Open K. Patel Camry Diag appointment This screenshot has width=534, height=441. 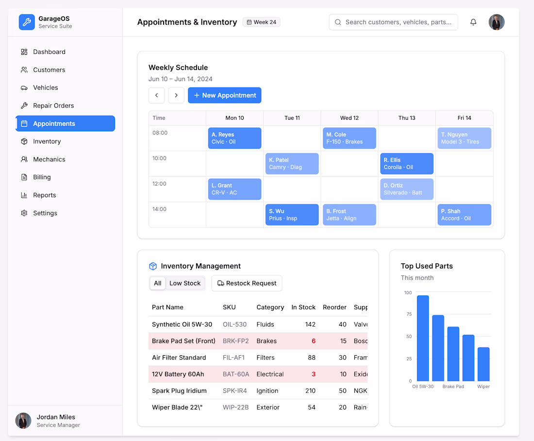(x=292, y=163)
